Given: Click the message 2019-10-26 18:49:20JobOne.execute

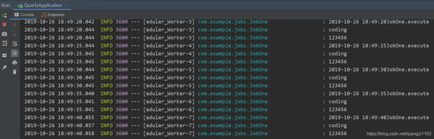Looking at the screenshot, I should coord(379,21).
